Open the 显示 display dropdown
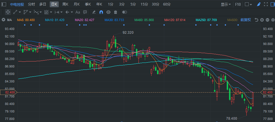The width and height of the screenshot is (275, 122). [226, 4]
